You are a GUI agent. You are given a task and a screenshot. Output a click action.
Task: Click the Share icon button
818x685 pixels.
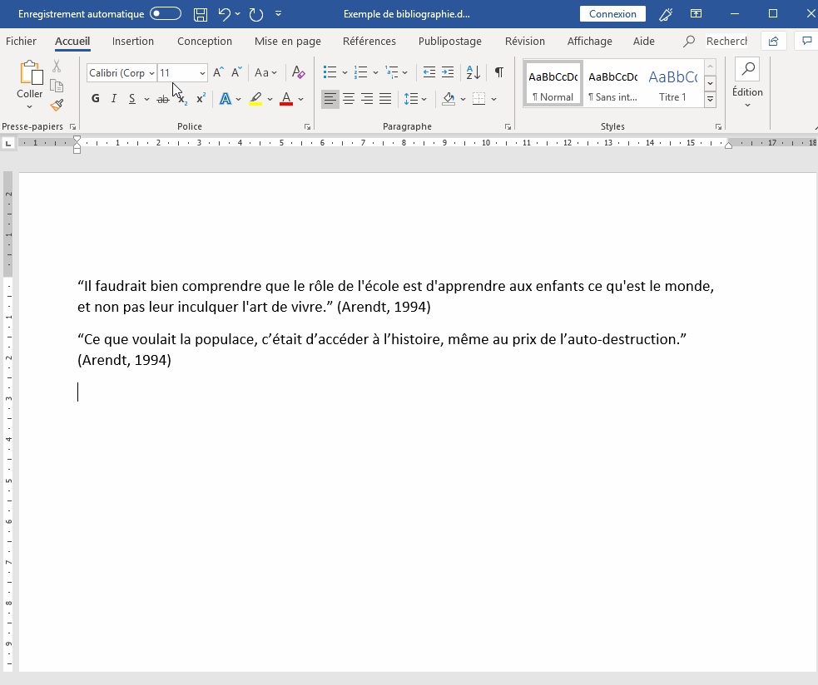tap(774, 42)
